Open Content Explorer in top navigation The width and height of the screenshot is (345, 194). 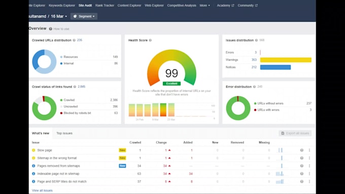129,6
